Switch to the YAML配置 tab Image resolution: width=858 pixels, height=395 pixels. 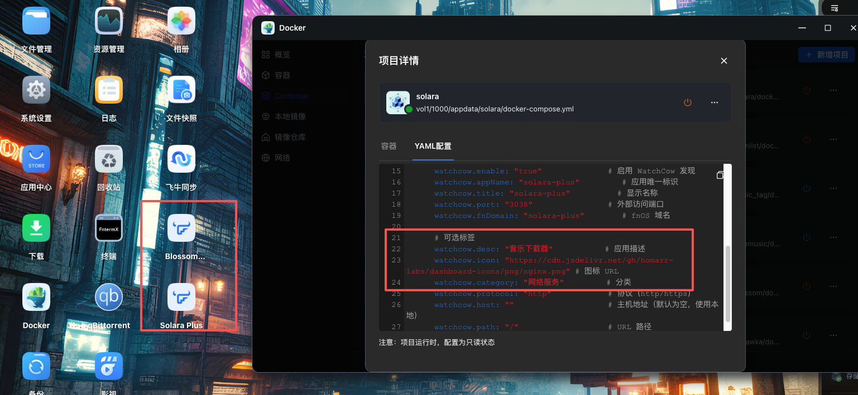click(433, 146)
